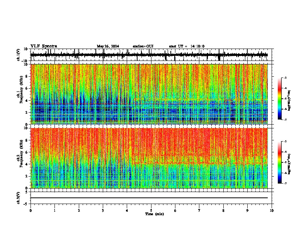The width and height of the screenshot is (306, 236).
Task: Click the "-3" label on ch.1 colorbar
Action: pos(285,78)
